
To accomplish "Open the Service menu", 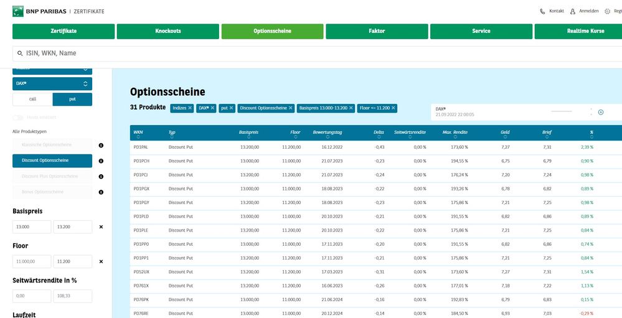I will pos(481,31).
